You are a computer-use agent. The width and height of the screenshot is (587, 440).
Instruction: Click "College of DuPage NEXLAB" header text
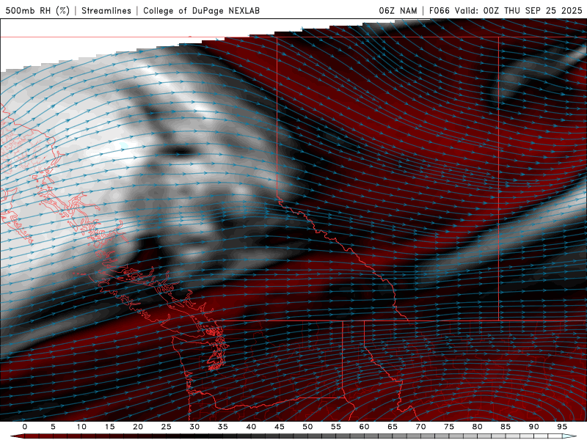[x=201, y=10]
